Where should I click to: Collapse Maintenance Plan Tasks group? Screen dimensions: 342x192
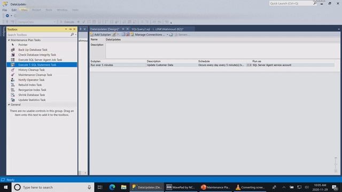click(9, 40)
